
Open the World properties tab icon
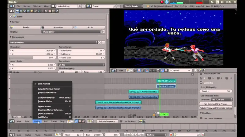pos(28,11)
